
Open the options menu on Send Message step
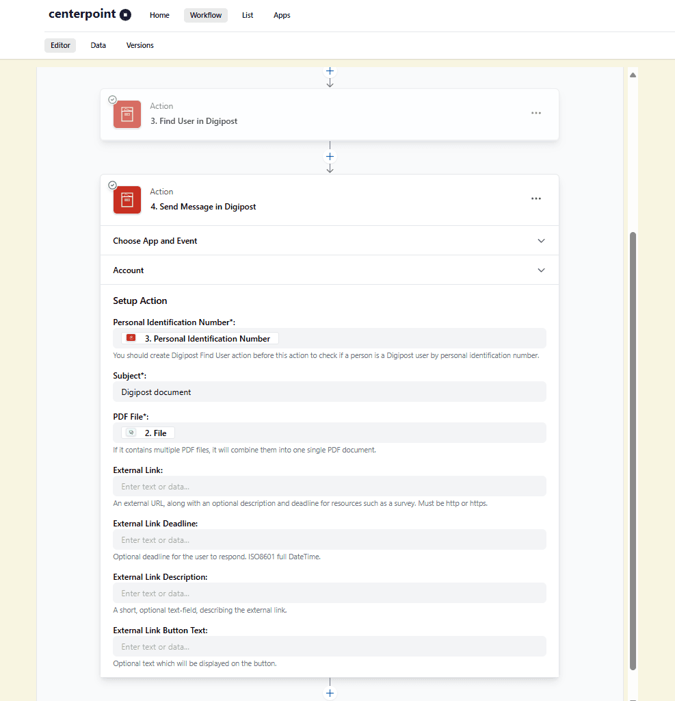coord(536,199)
